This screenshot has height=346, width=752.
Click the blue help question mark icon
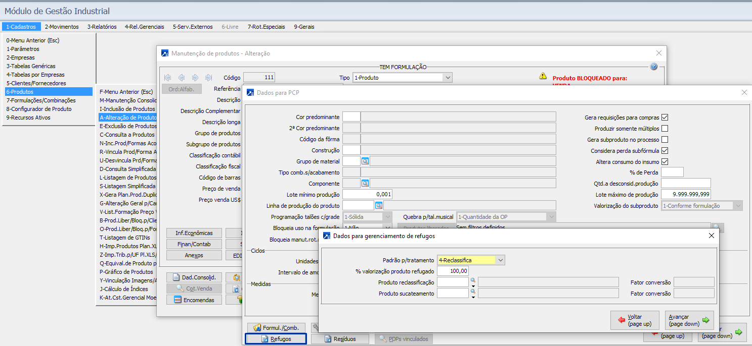(x=653, y=67)
